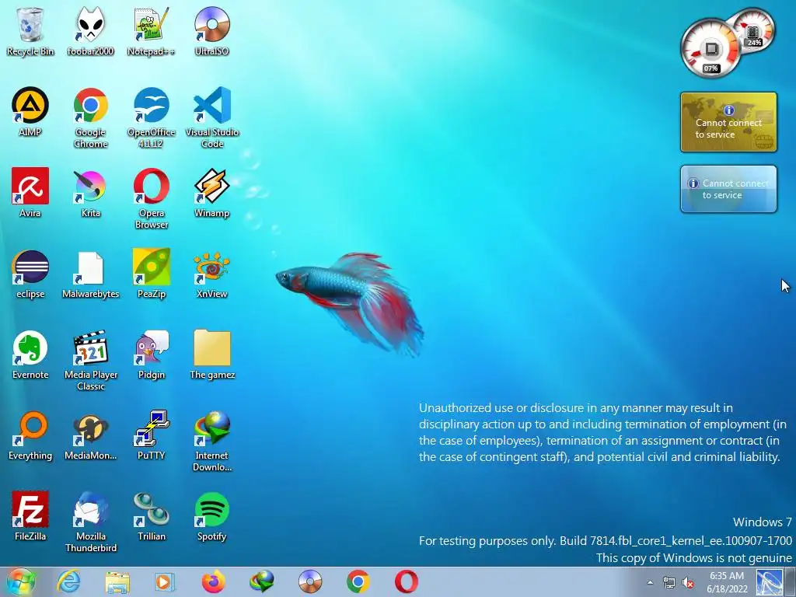Open XnView image viewer icon

tap(211, 274)
